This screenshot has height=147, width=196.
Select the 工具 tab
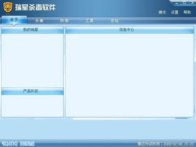click(x=89, y=21)
